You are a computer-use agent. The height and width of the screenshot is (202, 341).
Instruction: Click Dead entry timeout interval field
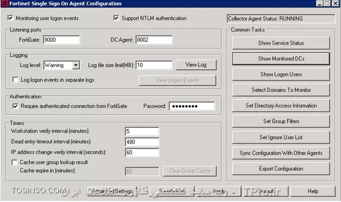[x=142, y=142]
